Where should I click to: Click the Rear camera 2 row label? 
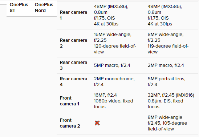[x=73, y=43]
